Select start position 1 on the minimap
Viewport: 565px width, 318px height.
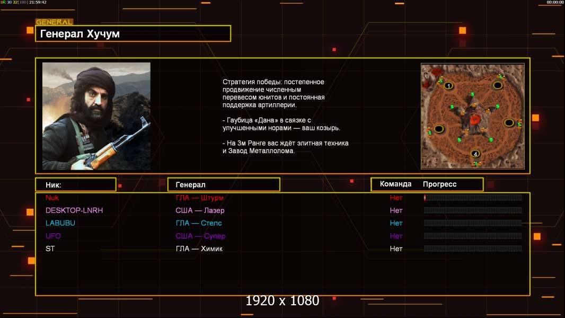448,86
